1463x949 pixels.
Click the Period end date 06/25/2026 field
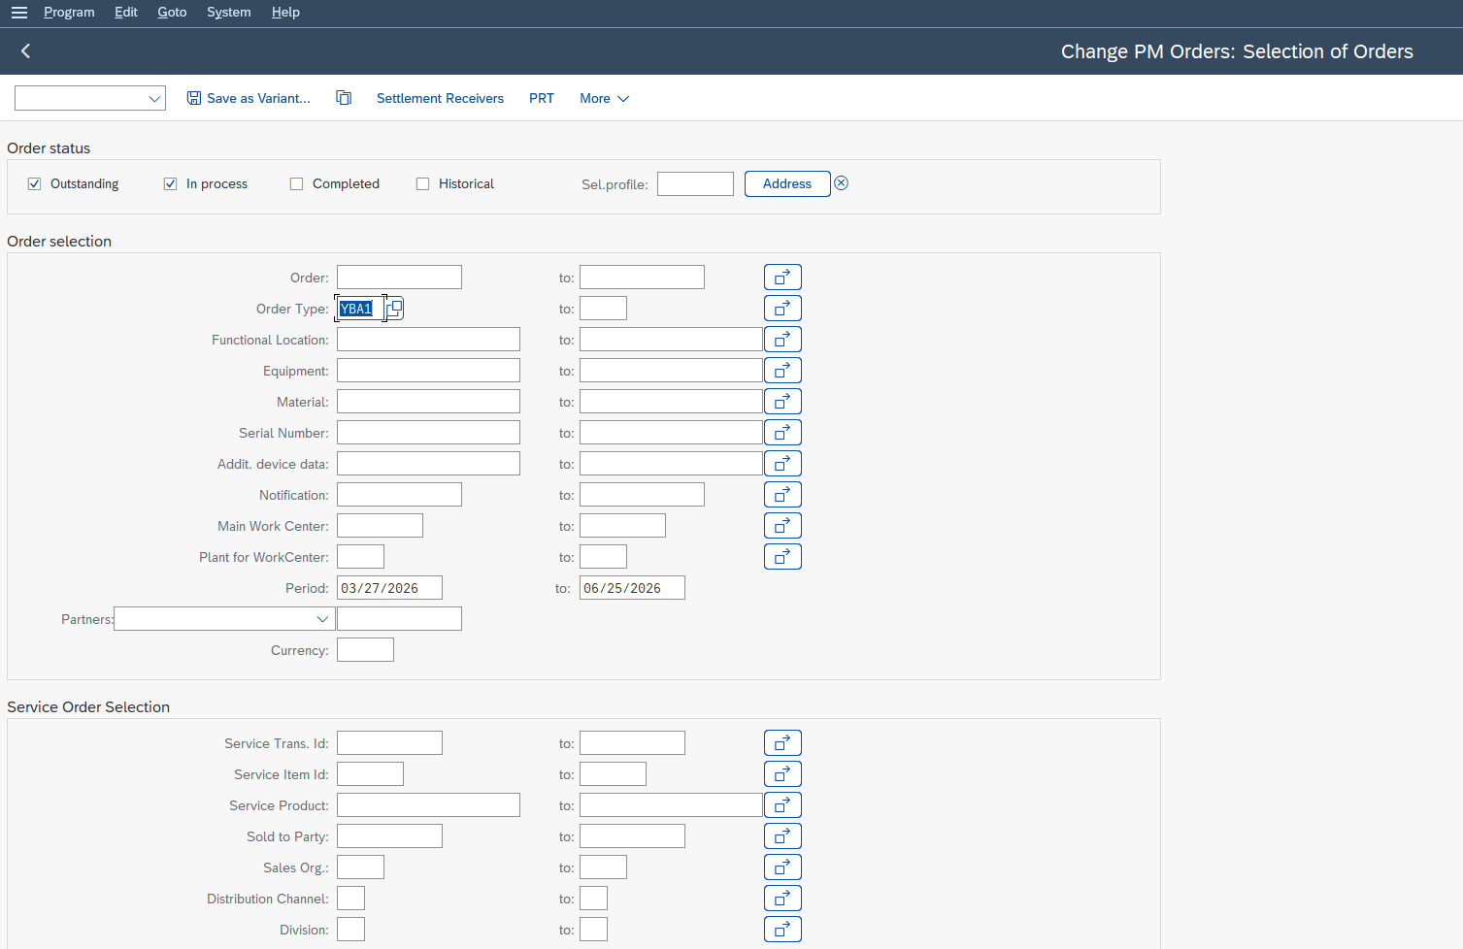632,588
